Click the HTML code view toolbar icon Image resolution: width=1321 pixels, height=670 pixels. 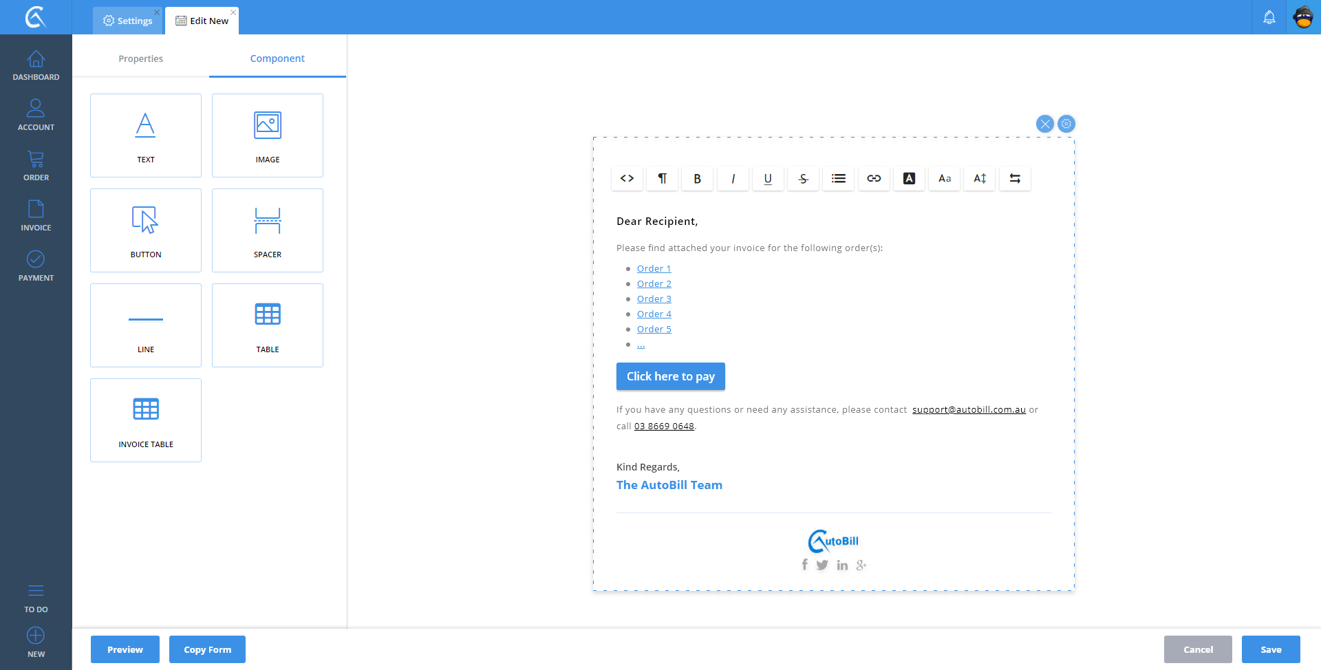coord(627,179)
